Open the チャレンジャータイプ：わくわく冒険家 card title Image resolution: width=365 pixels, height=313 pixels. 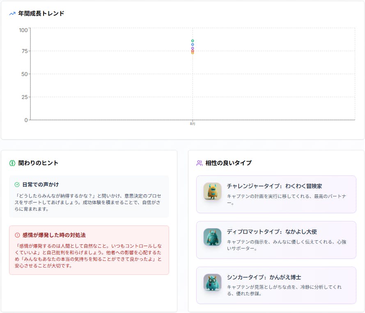[274, 186]
